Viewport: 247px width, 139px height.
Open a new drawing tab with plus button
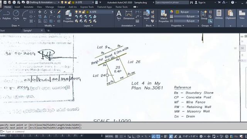point(48,31)
